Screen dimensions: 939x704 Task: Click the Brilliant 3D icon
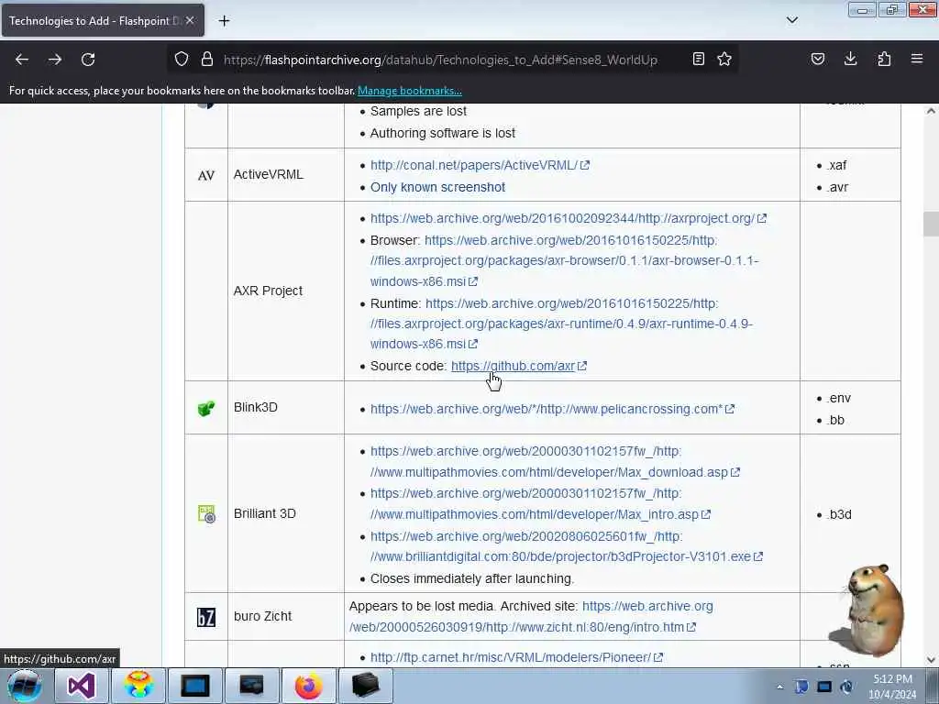[x=206, y=514]
